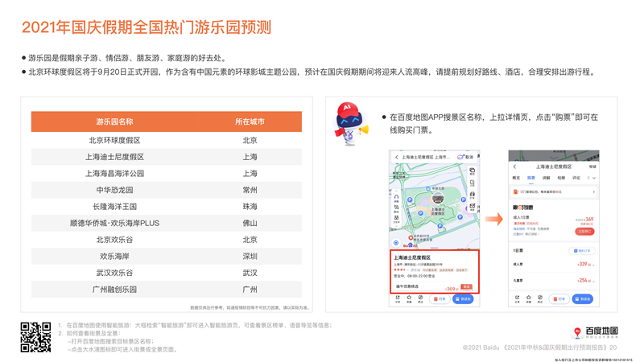The width and height of the screenshot is (644, 362).
Task: Click 所在城市 table header
Action: coord(250,121)
